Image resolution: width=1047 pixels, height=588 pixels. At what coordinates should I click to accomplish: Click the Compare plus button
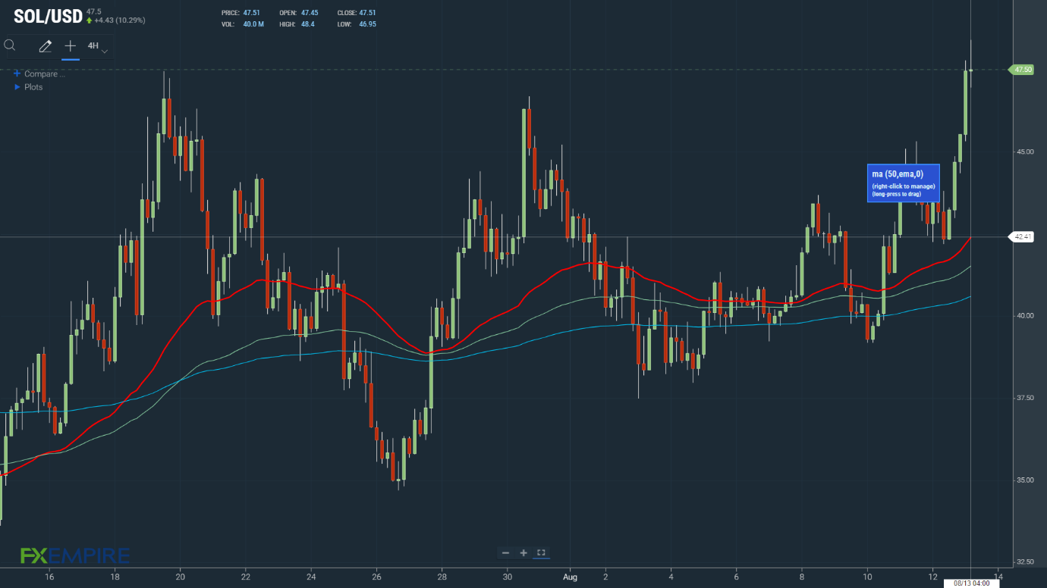17,73
